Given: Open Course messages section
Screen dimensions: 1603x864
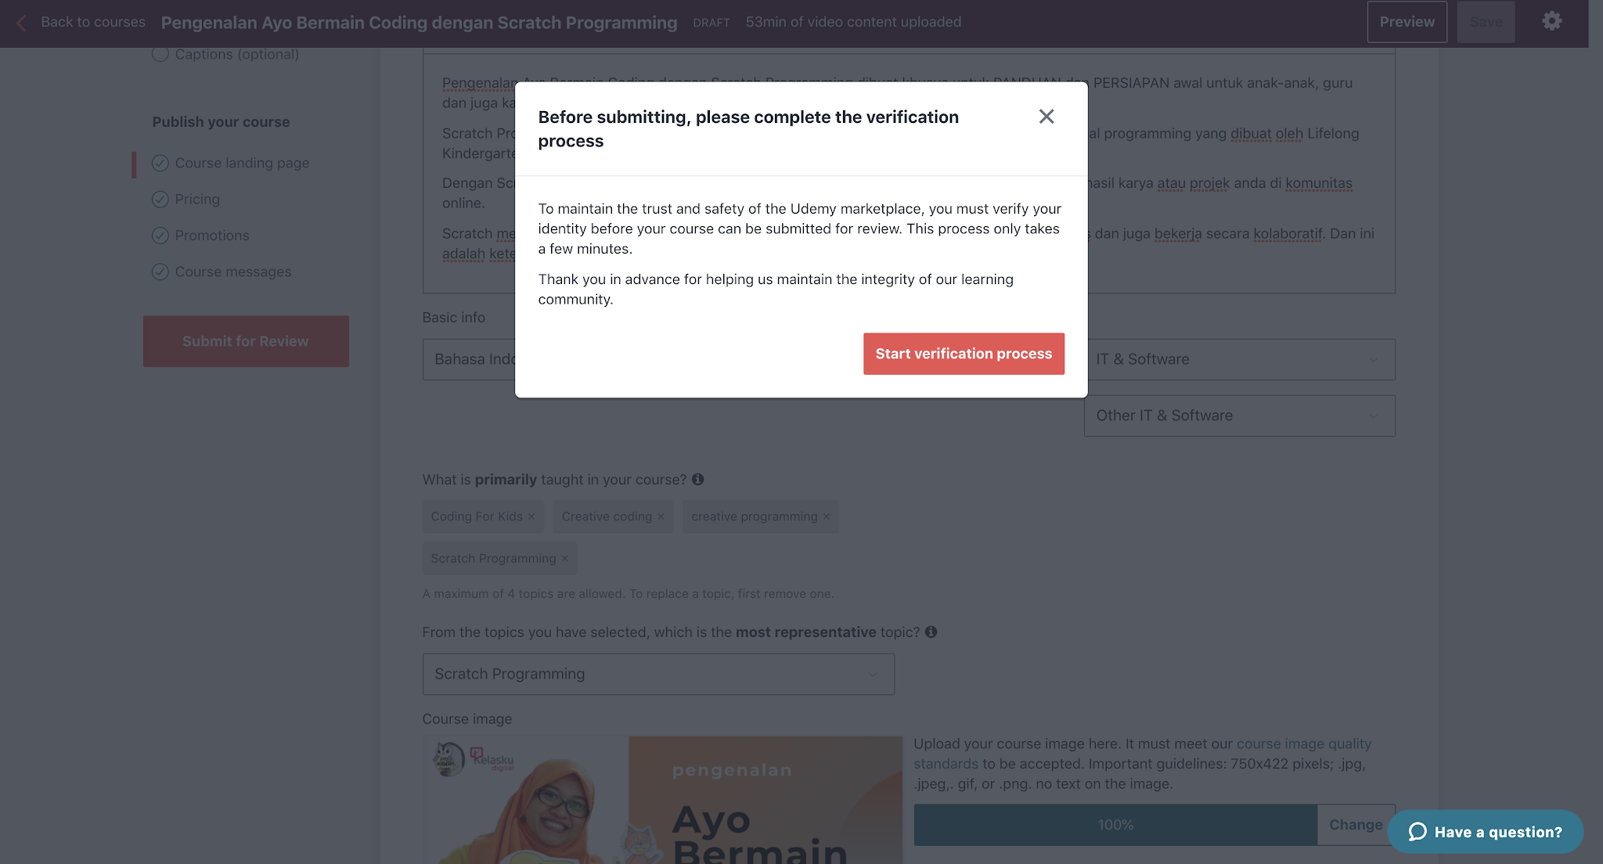Looking at the screenshot, I should click(233, 272).
